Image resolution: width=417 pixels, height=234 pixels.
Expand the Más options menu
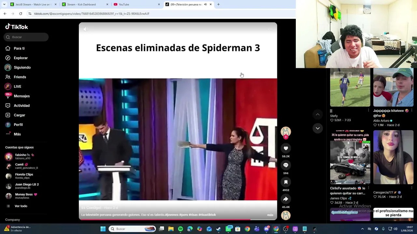17,134
